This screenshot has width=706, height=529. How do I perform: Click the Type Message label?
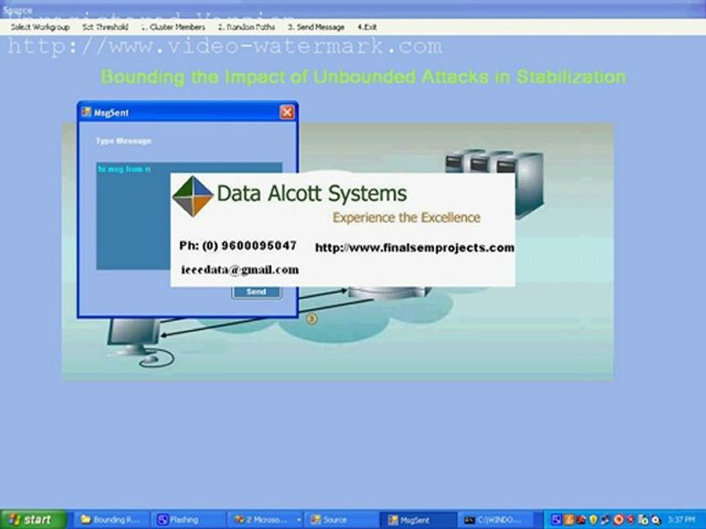click(124, 141)
